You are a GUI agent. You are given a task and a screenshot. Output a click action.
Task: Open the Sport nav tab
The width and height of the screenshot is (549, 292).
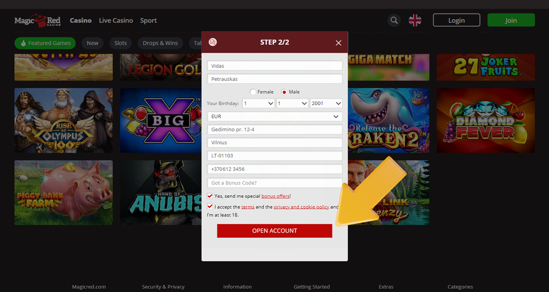148,20
